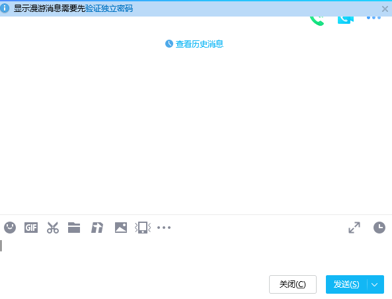Click the 关闭(C) button
The height and width of the screenshot is (299, 392).
coord(293,284)
